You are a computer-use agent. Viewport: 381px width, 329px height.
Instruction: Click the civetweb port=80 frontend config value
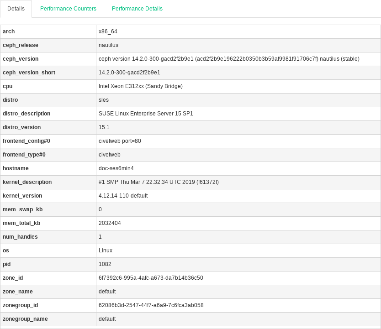pyautogui.click(x=120, y=141)
